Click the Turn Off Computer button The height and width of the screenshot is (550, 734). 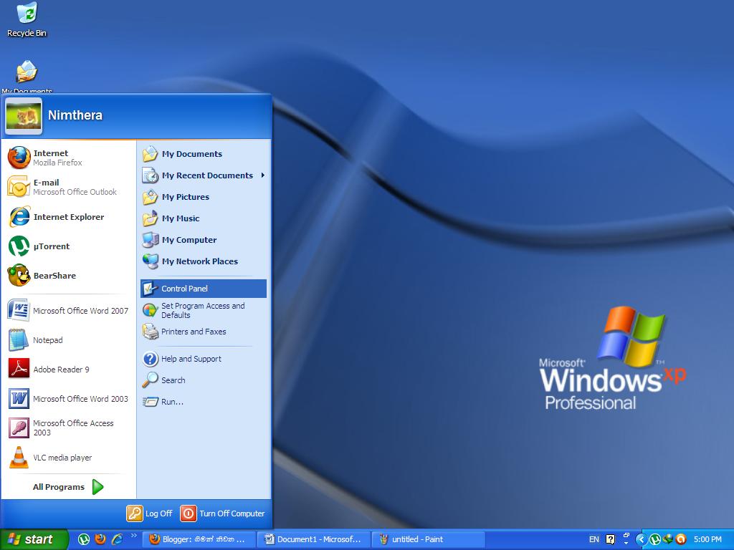[x=223, y=513]
